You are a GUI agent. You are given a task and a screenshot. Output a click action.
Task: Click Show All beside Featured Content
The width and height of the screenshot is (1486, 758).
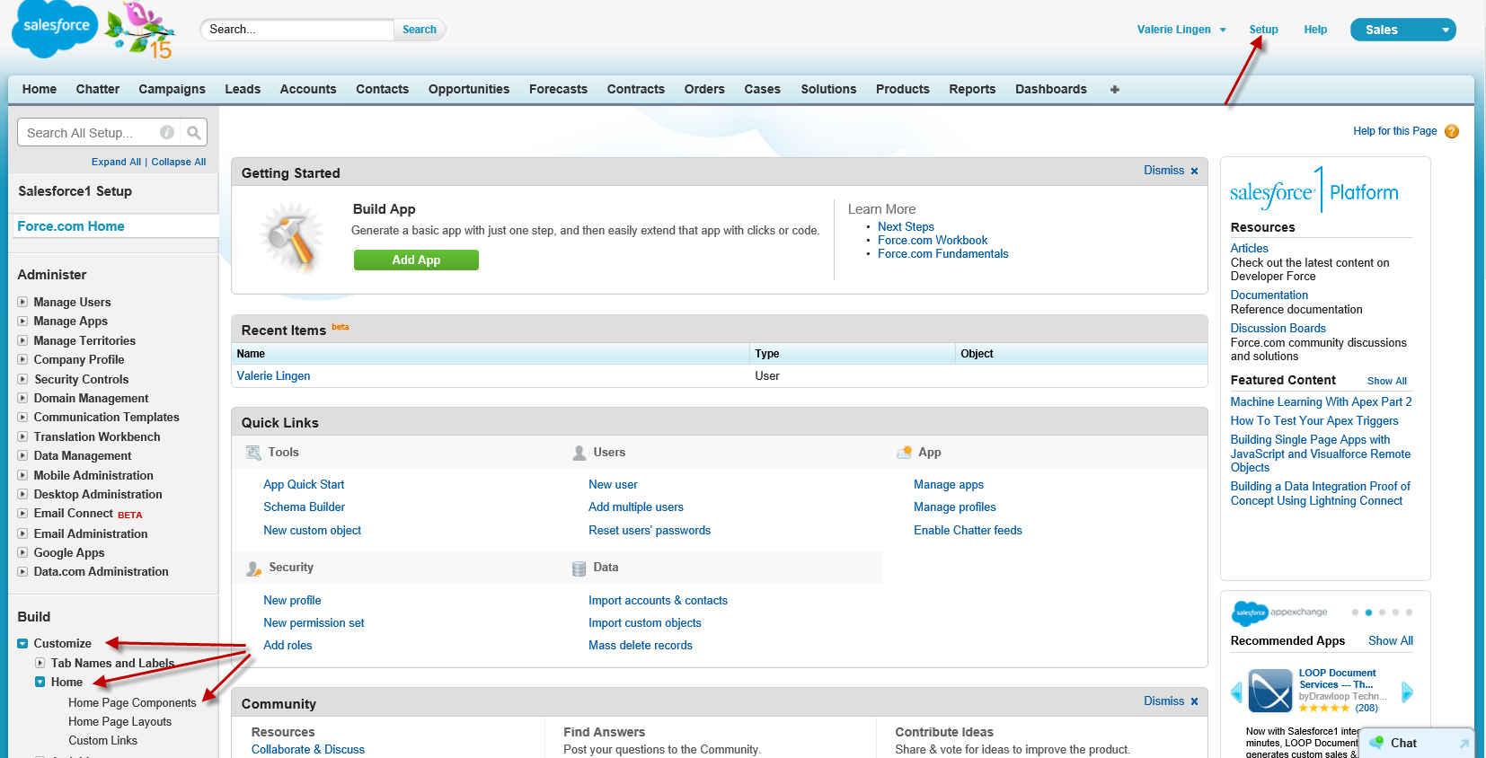[x=1387, y=381]
